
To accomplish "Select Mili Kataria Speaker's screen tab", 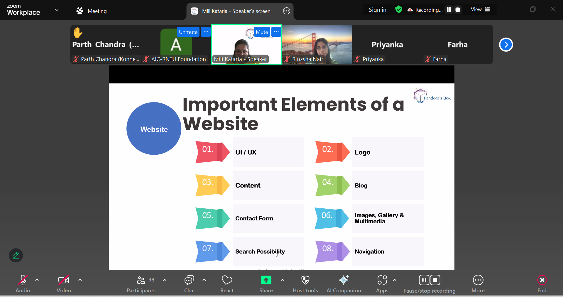I will (236, 11).
